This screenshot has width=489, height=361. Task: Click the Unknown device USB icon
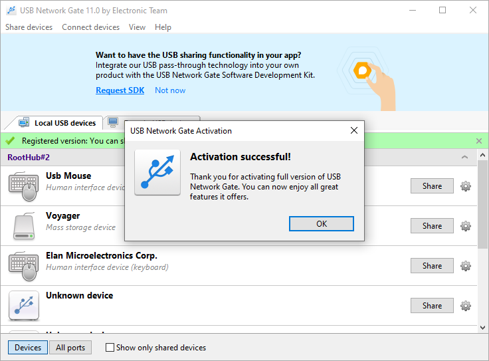[24, 306]
